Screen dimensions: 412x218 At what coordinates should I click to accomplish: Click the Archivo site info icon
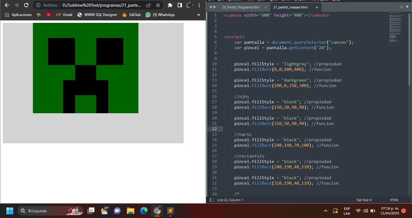tap(38, 5)
